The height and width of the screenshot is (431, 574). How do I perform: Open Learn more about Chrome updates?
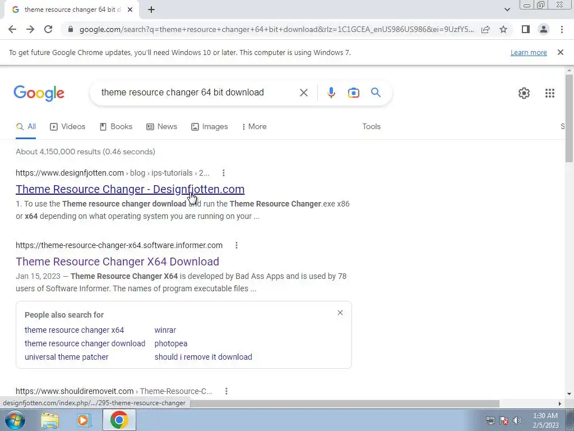pyautogui.click(x=529, y=52)
